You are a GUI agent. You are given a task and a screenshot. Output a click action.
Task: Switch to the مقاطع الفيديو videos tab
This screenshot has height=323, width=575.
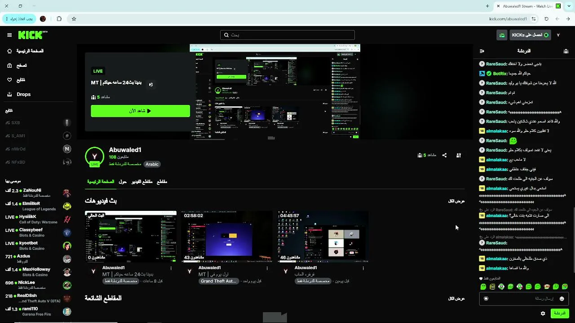pos(142,182)
